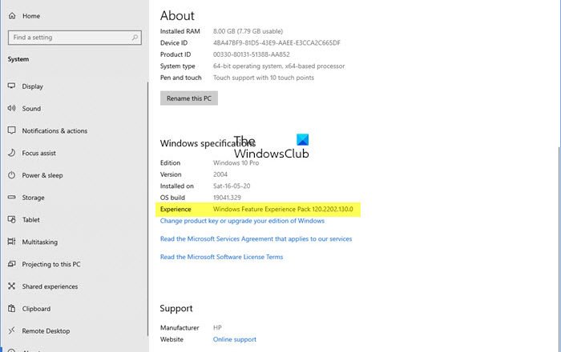Open Clipboard settings
561x352 pixels.
pos(37,309)
